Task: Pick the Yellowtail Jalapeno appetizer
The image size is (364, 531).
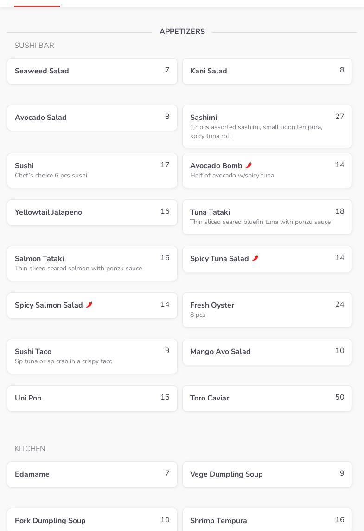Action: 92,212
